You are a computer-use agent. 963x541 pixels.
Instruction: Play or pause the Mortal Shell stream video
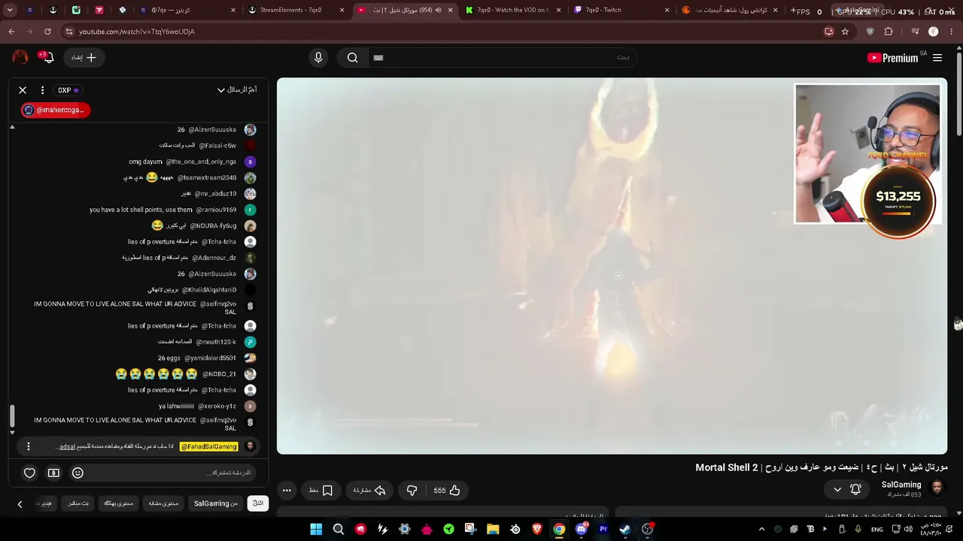612,266
